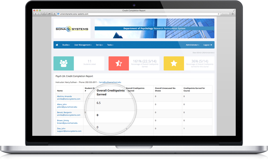
Task: Click annika@sona-systems.com under Abshire, Amanda
Action: [x=69, y=99]
